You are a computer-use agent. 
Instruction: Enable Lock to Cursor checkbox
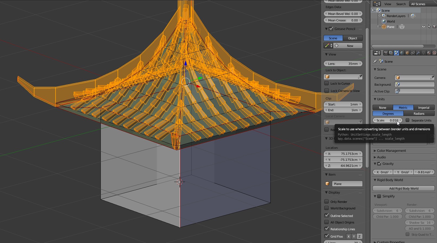click(326, 83)
